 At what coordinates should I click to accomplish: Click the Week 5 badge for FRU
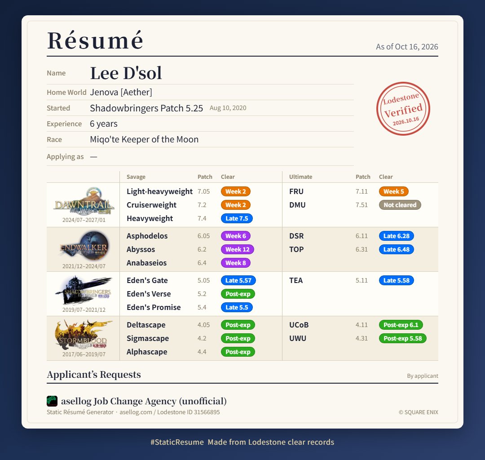394,191
